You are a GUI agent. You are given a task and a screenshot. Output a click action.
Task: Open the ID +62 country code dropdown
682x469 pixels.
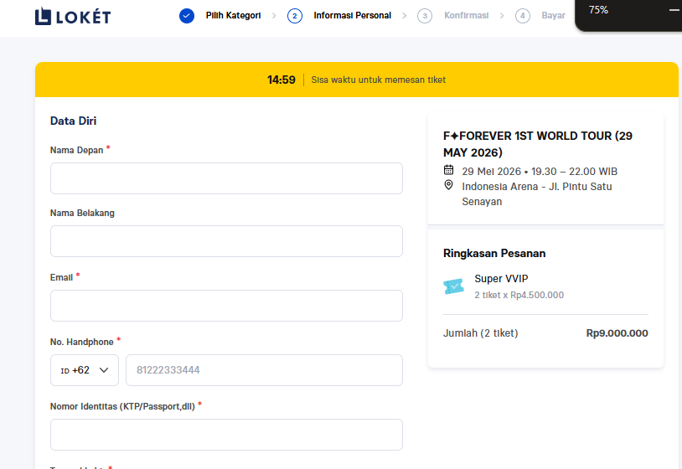(85, 370)
